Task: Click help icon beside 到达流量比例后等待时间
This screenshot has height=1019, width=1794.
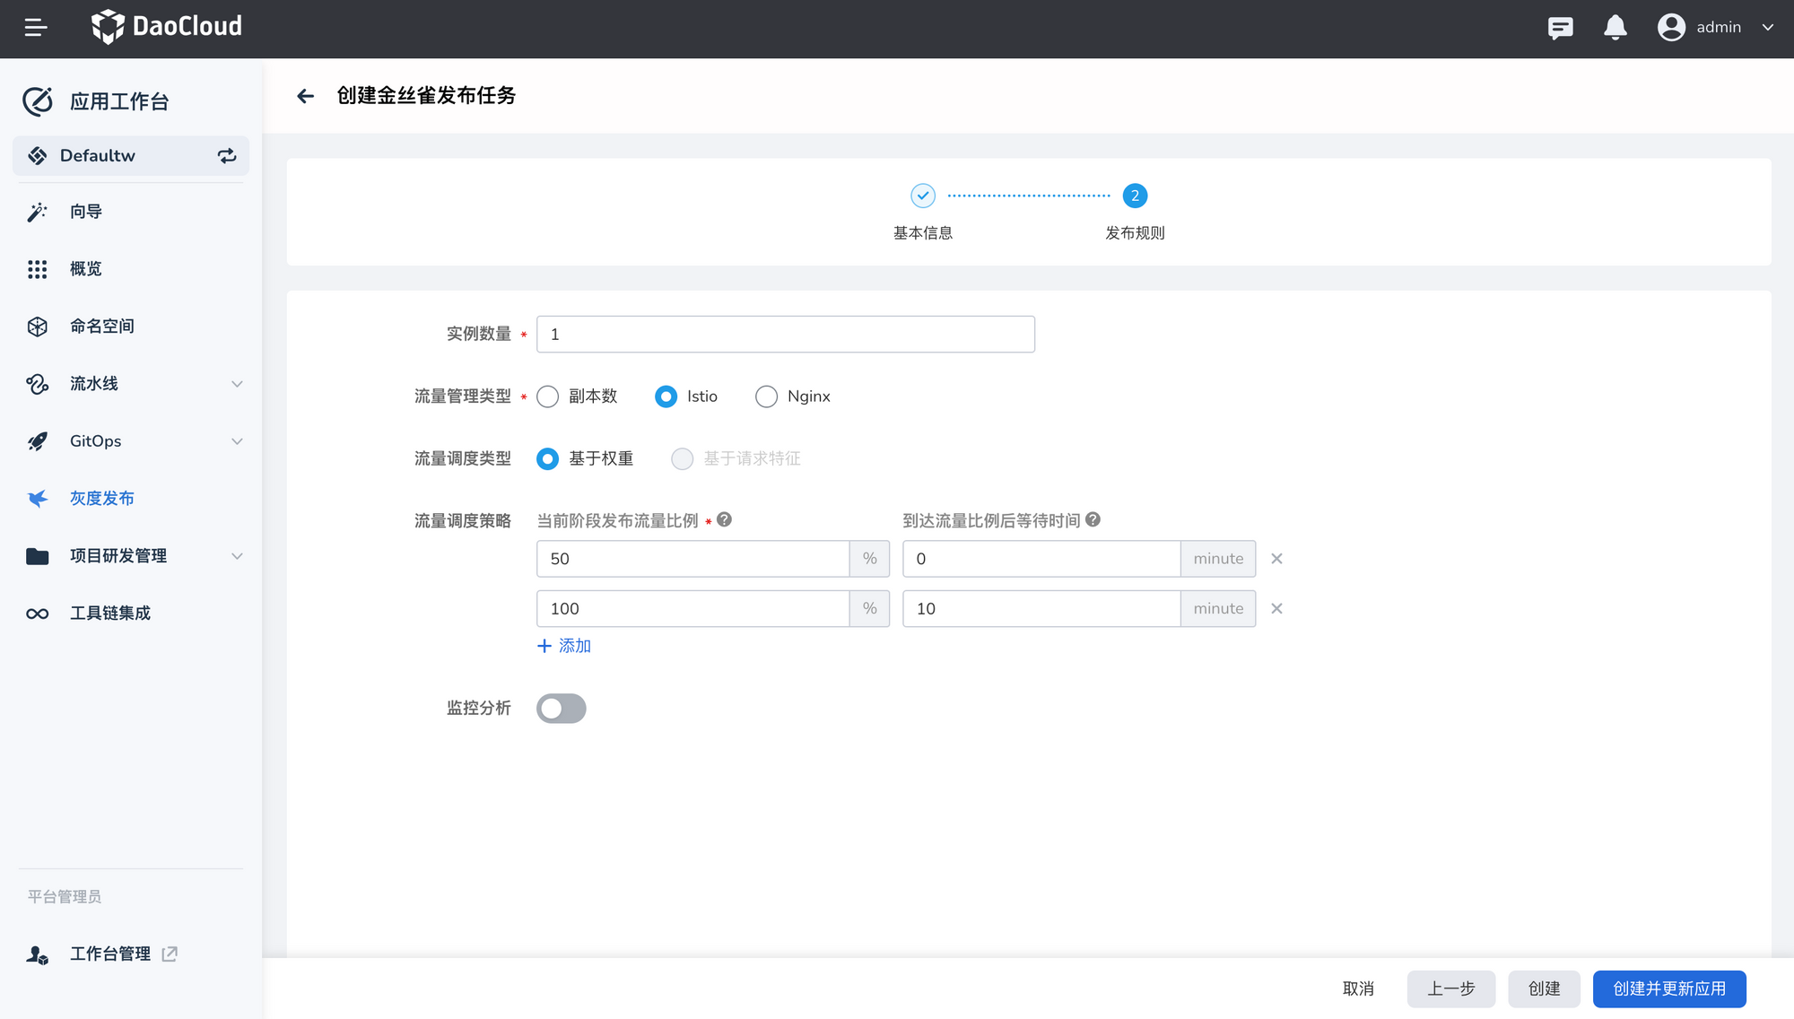Action: tap(1093, 519)
